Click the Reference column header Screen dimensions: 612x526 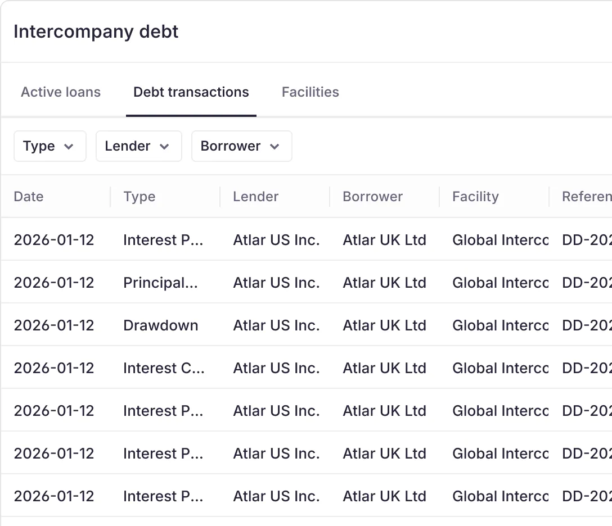(x=586, y=197)
